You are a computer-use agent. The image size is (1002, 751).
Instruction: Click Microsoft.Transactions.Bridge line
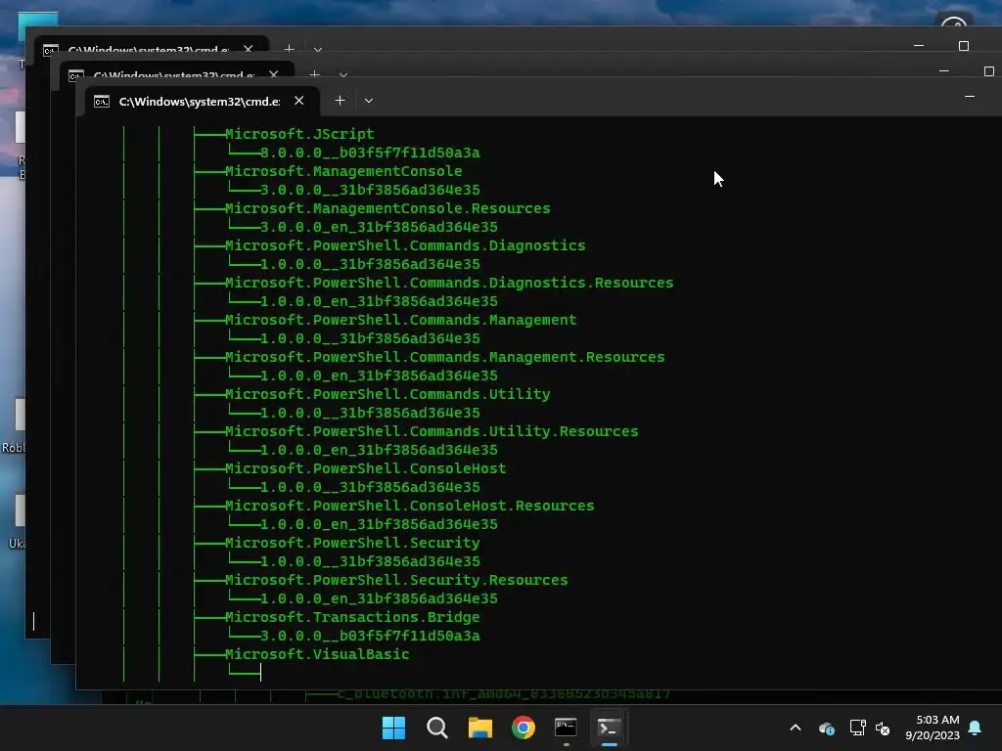pos(352,617)
